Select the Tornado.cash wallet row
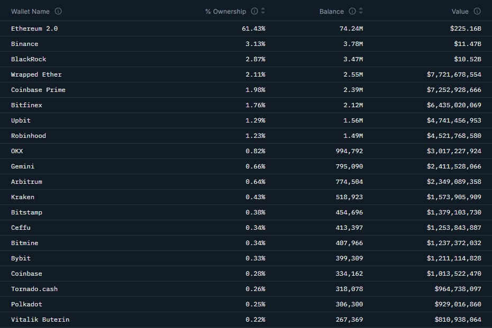This screenshot has height=328, width=492. tap(34, 289)
